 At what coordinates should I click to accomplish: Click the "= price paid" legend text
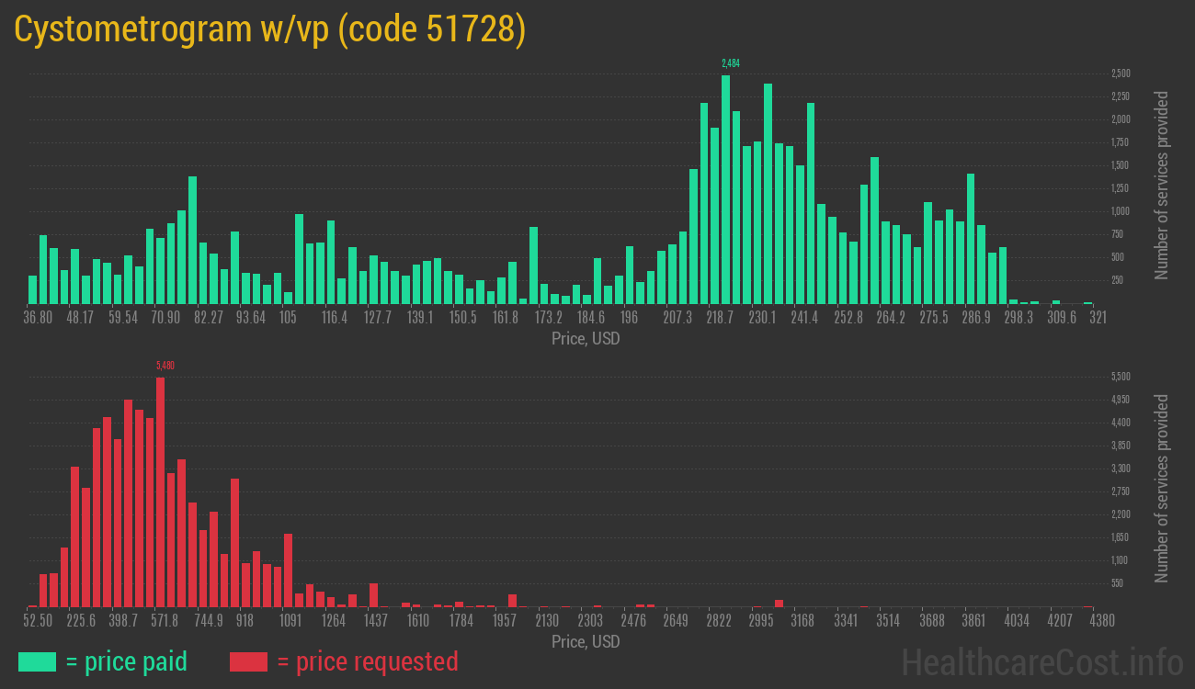[126, 661]
